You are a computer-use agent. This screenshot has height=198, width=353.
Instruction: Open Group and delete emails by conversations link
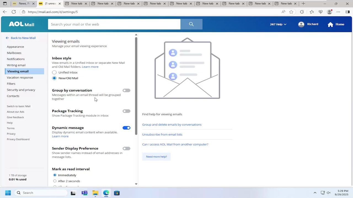[x=172, y=125]
